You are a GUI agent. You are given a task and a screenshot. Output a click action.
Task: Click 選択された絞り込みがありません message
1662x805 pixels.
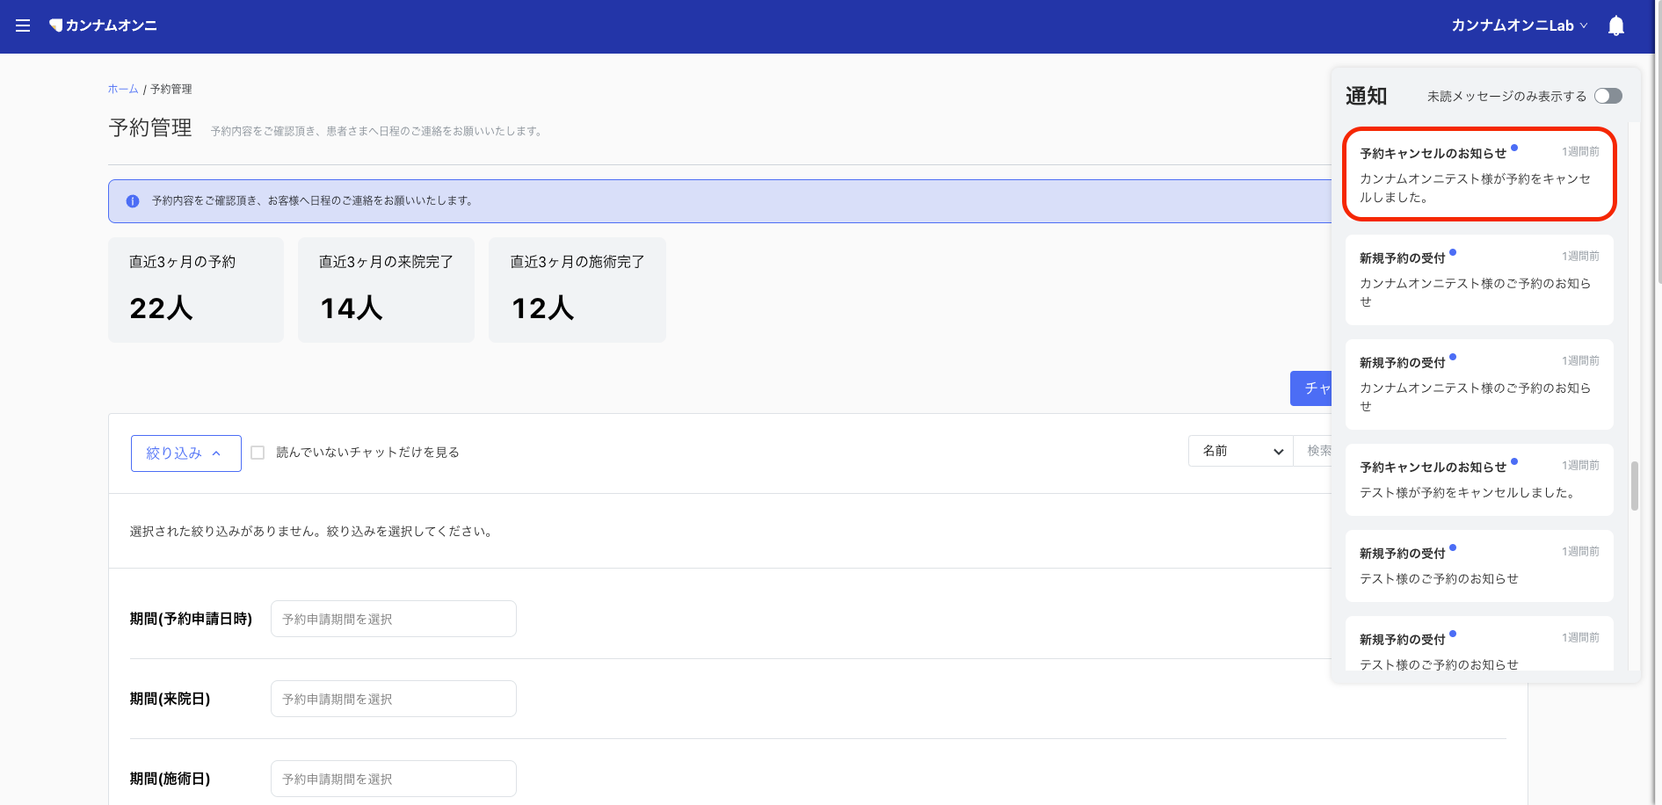[313, 531]
